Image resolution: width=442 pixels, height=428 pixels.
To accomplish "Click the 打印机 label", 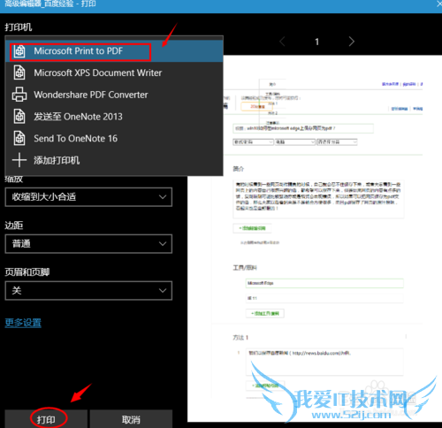I will coord(19,27).
